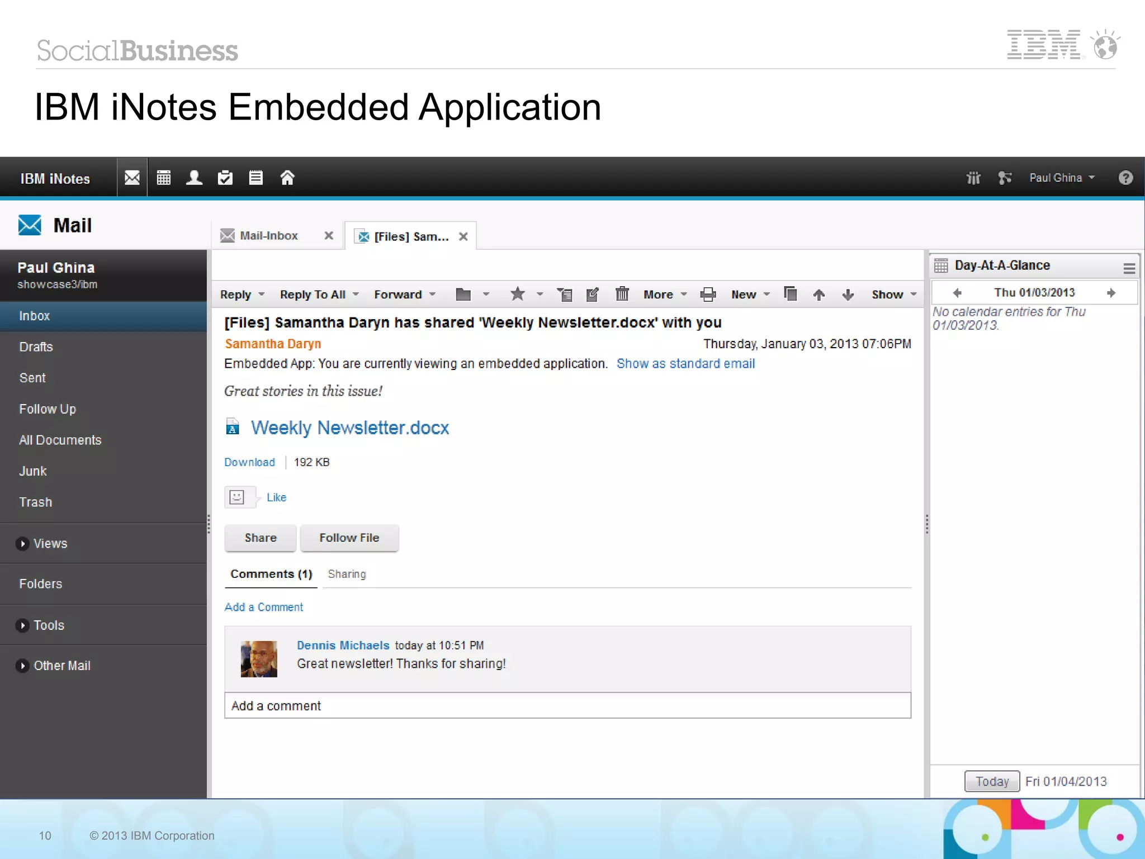Open Weekly Newsletter.docx link

click(x=350, y=428)
